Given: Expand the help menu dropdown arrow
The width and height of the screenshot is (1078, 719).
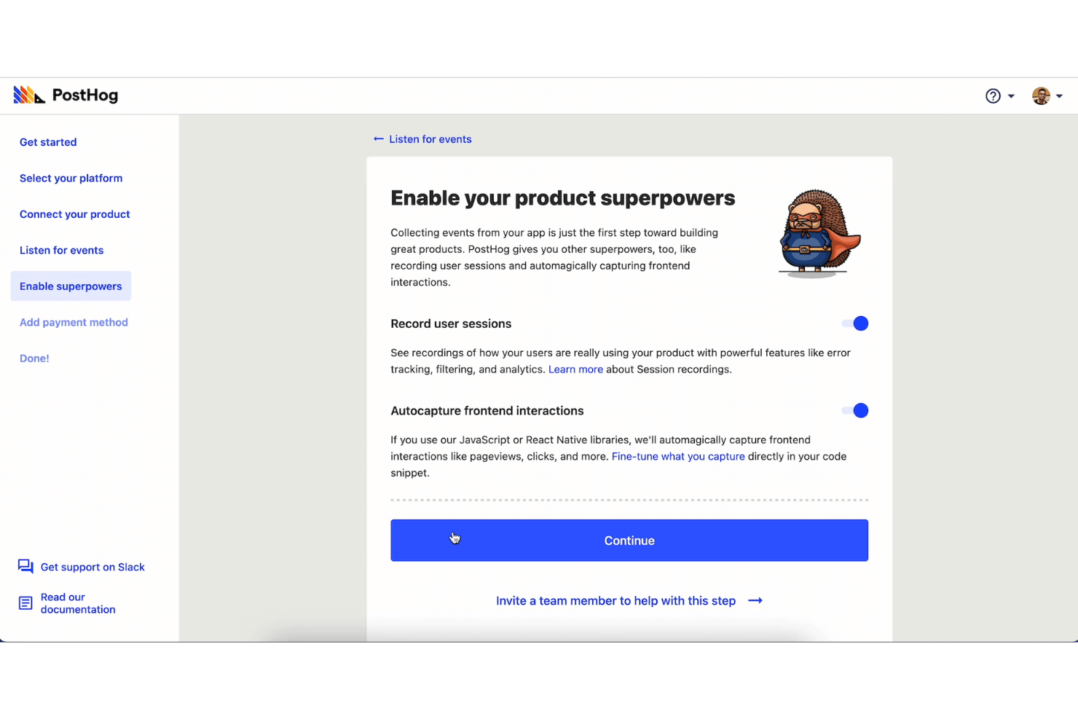Looking at the screenshot, I should (x=1011, y=96).
